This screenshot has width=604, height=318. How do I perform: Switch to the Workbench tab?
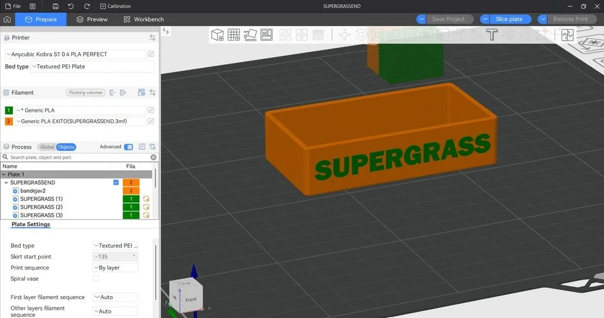click(x=143, y=19)
